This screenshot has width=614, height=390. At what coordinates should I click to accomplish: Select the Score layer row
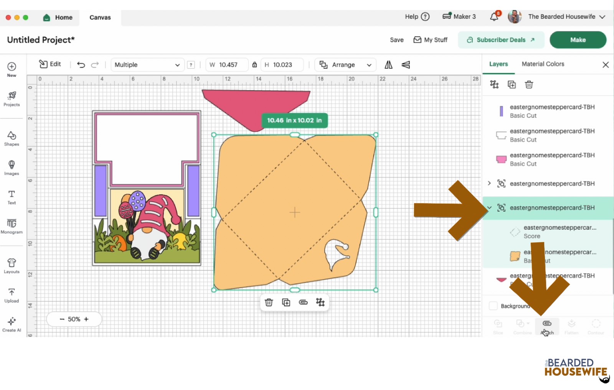548,232
